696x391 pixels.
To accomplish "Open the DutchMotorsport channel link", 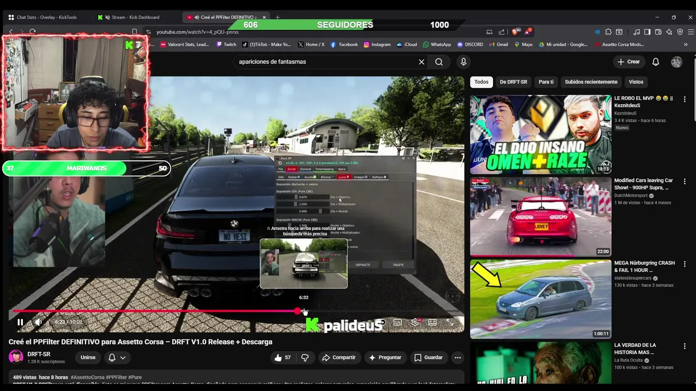I will click(x=631, y=195).
